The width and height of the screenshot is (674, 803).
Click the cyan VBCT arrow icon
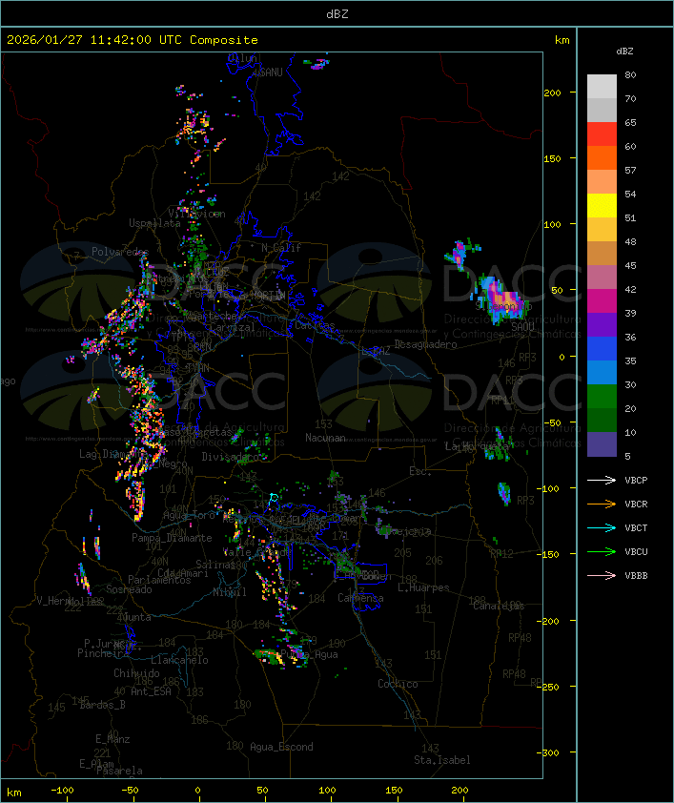point(602,527)
